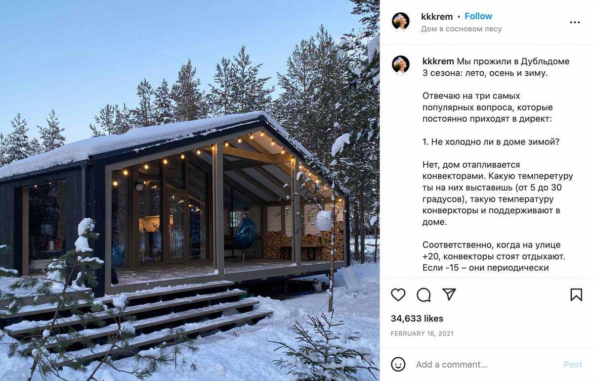The width and height of the screenshot is (593, 381).
Task: Open kkkrem profile from header username
Action: [x=437, y=16]
